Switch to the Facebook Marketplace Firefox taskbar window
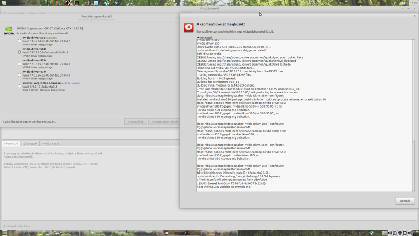The image size is (419, 236). click(x=34, y=233)
